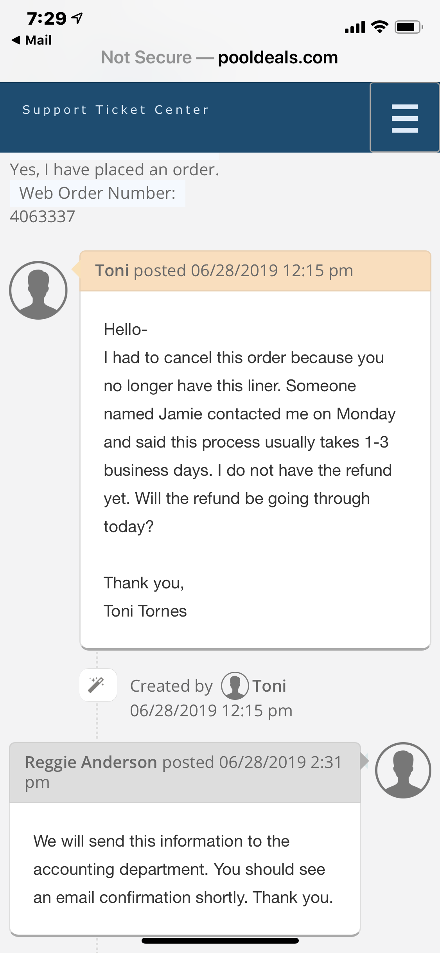Tap the Reggie Anderson name text
Viewport: 440px width, 953px height.
91,762
